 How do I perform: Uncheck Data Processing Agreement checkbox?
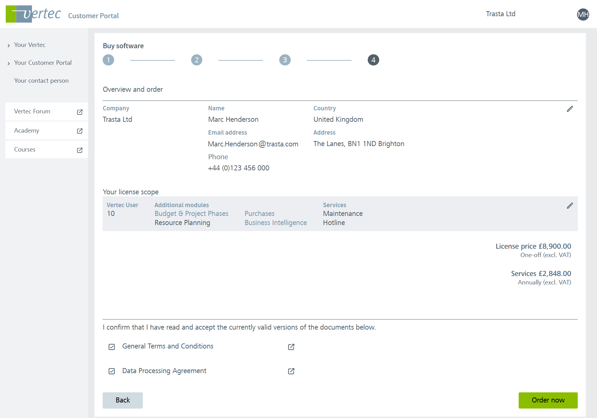(112, 371)
